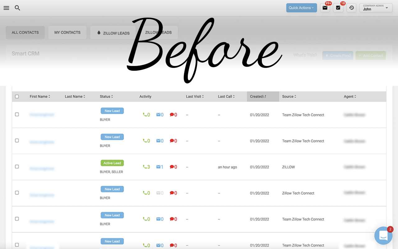Open the John Company Admin dropdown

click(x=376, y=7)
